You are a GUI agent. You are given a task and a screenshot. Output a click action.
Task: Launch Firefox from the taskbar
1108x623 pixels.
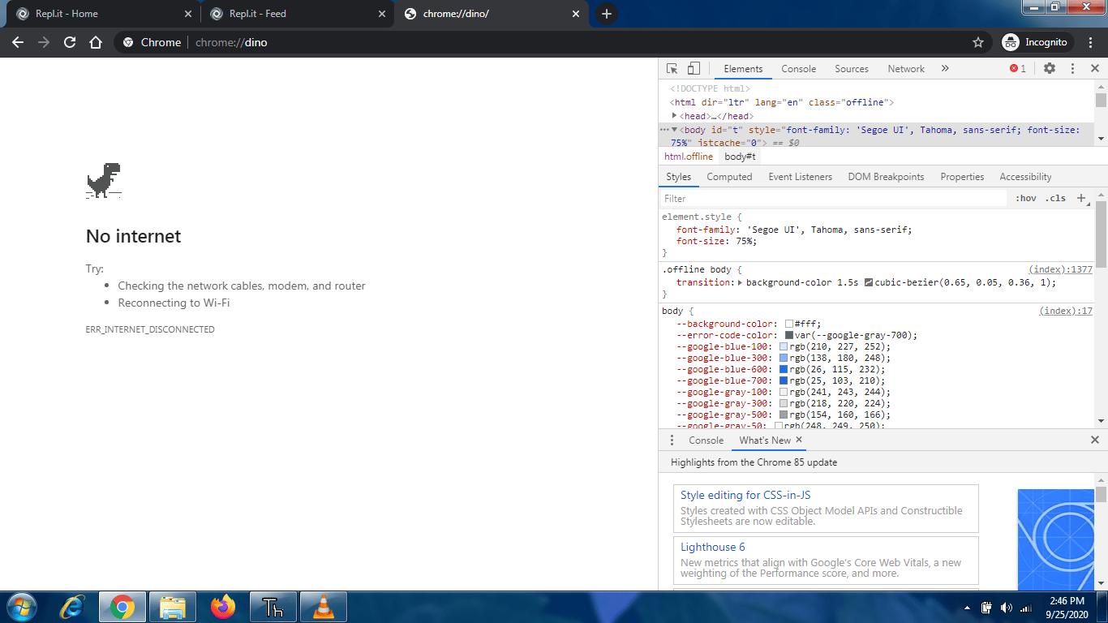(x=222, y=607)
